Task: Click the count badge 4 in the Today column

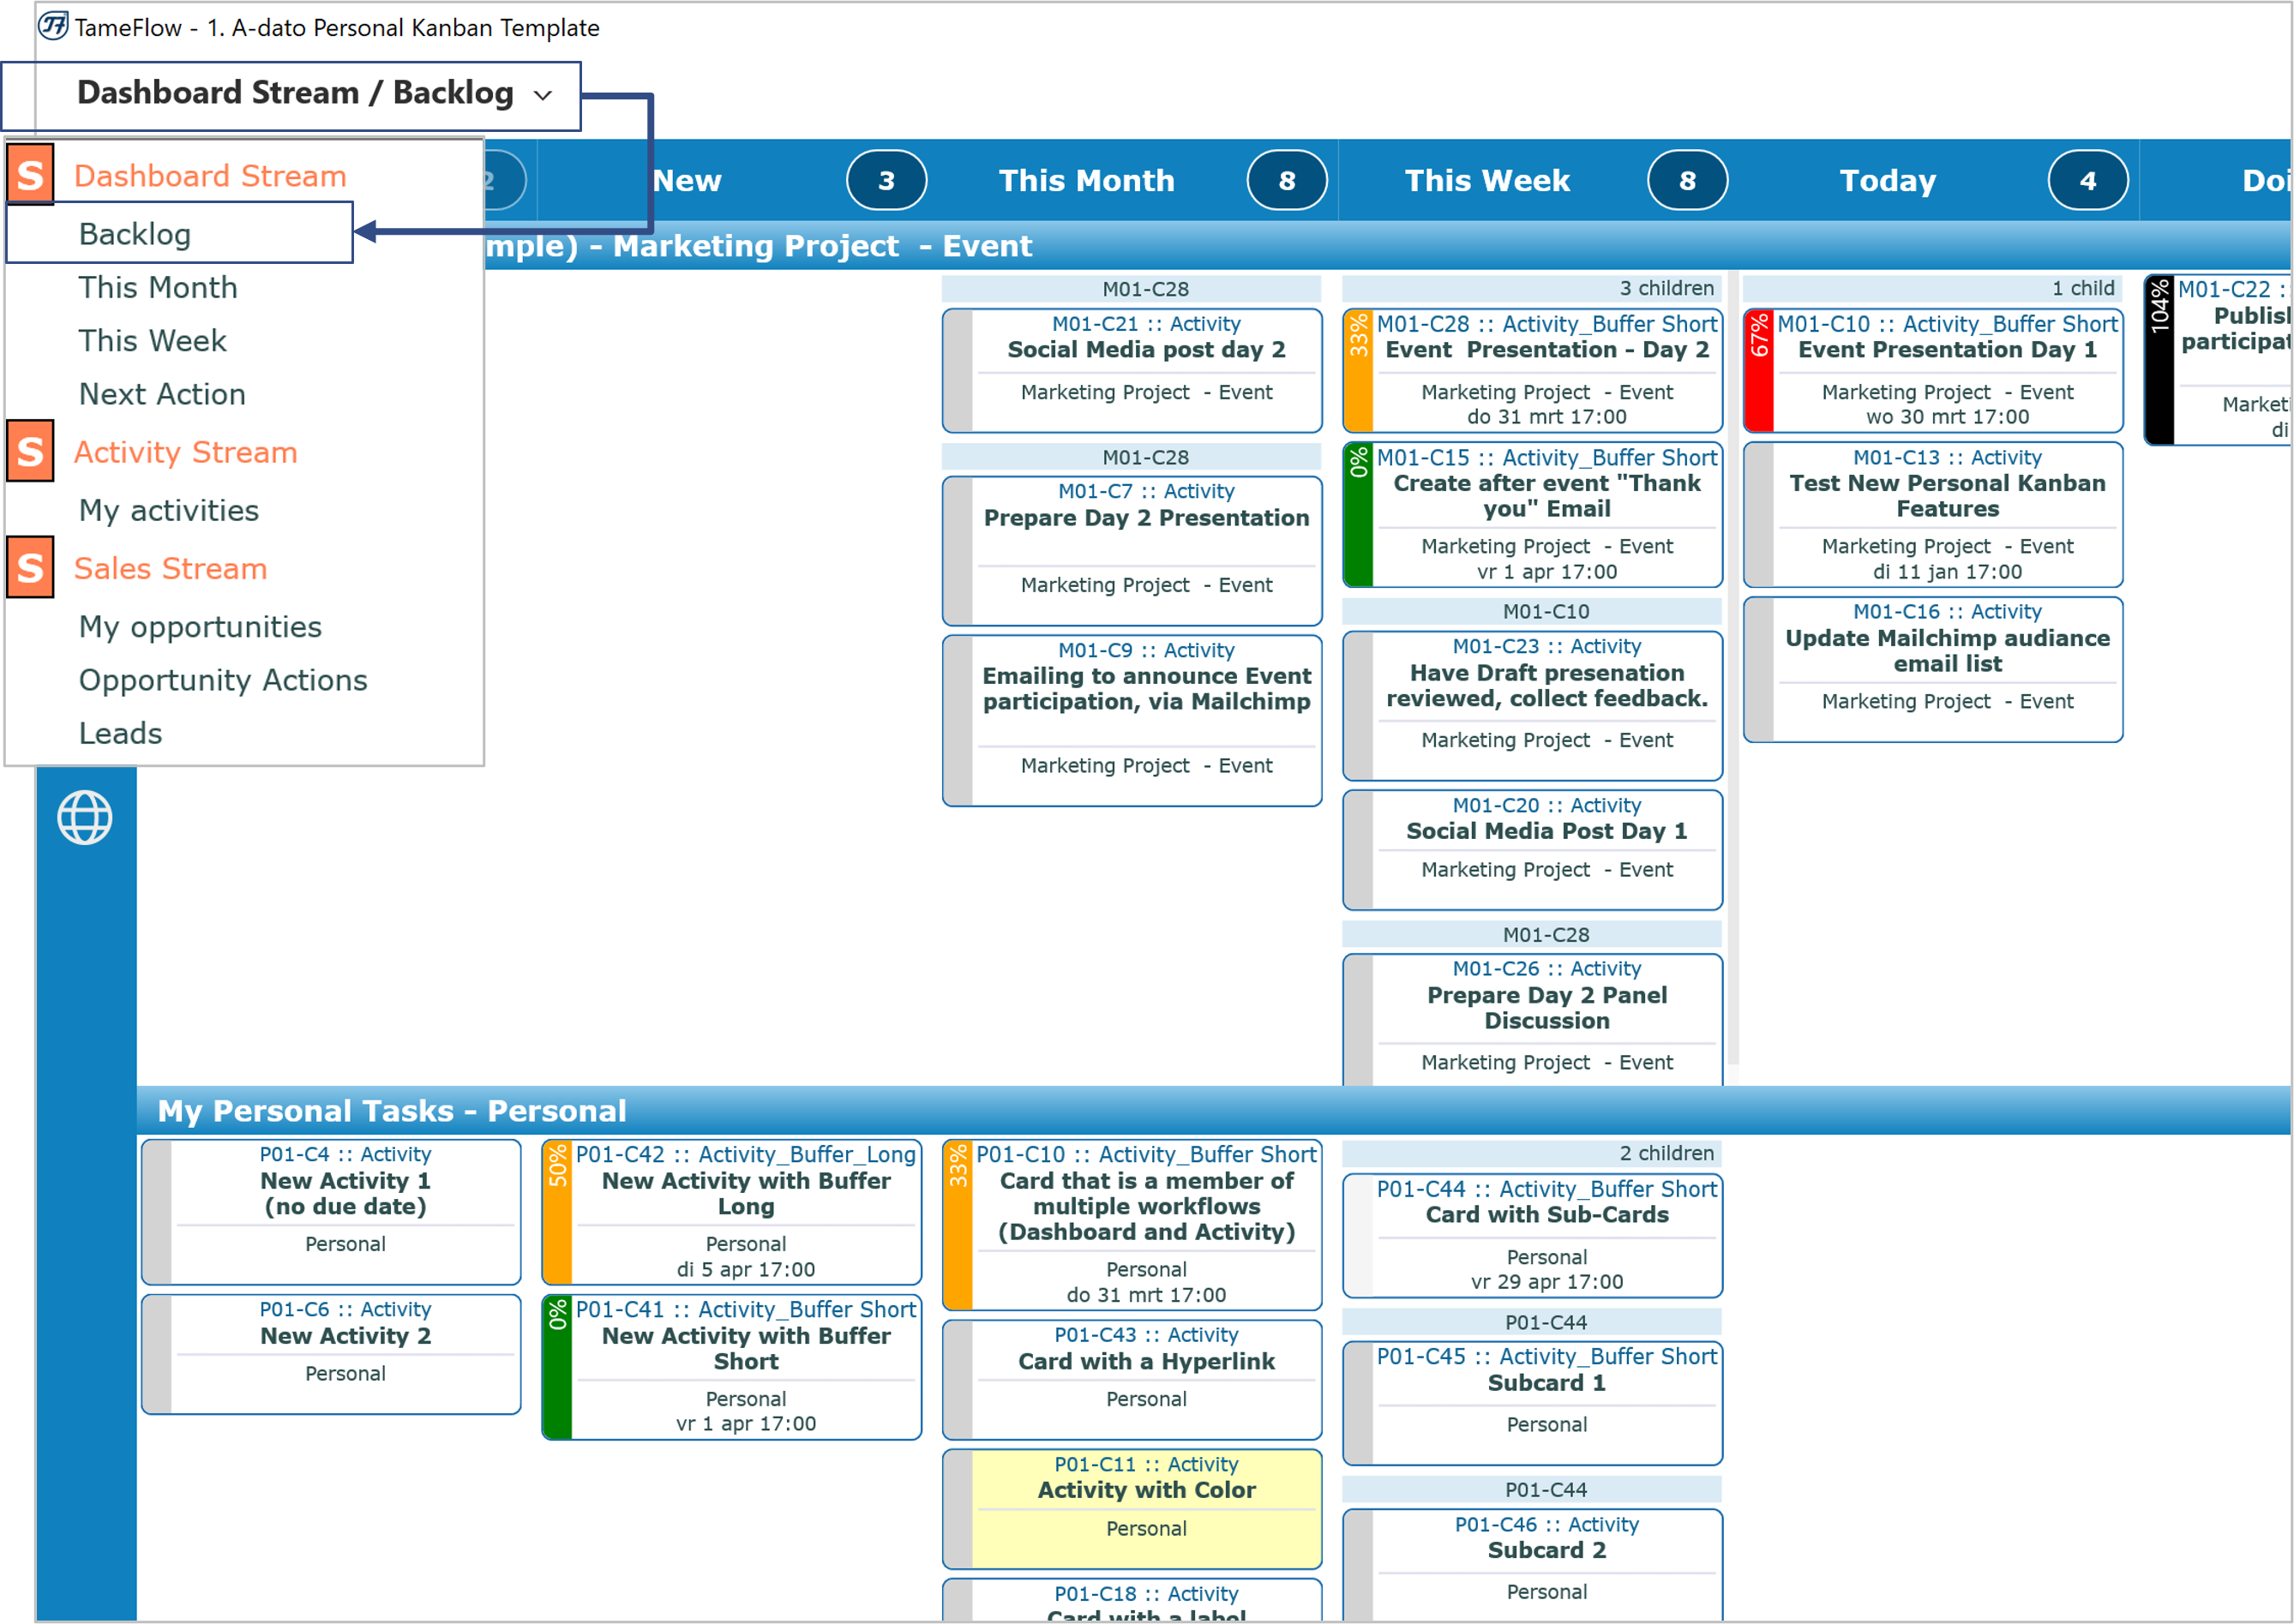Action: click(x=2088, y=180)
